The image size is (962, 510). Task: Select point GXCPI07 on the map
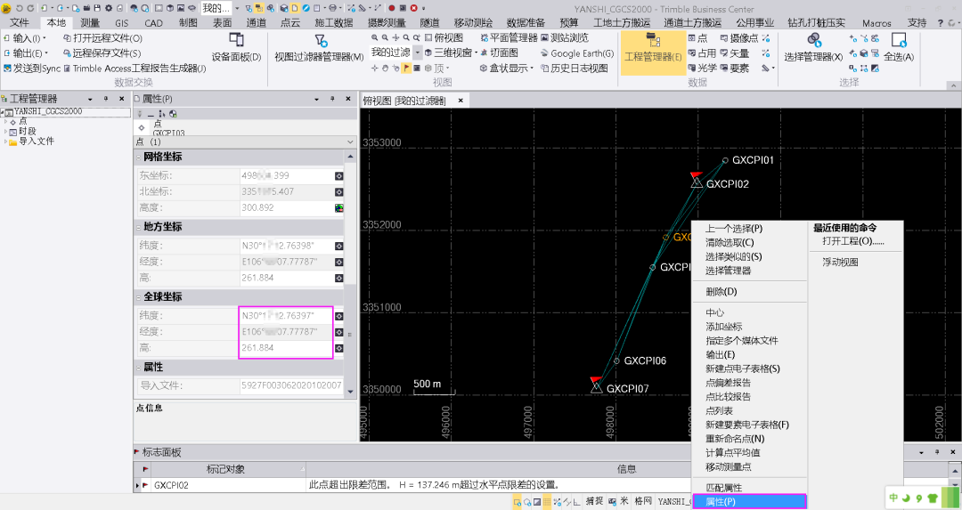596,387
